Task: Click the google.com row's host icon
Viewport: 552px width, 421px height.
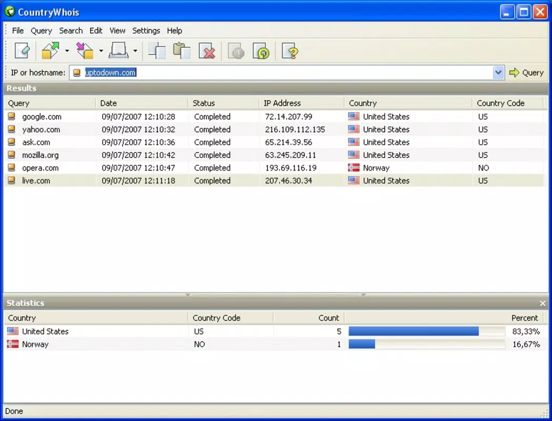Action: [12, 116]
